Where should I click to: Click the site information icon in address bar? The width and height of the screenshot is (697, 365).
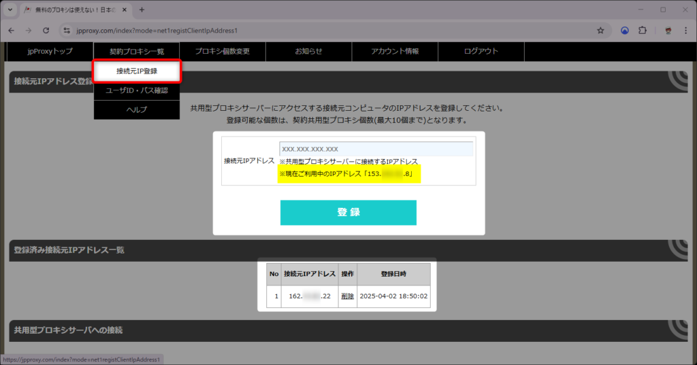click(x=66, y=31)
